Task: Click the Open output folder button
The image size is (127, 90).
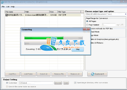Action: click(x=66, y=83)
